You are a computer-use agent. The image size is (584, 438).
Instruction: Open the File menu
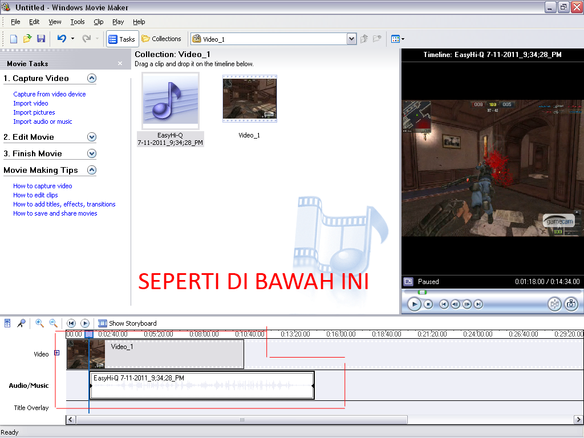pyautogui.click(x=15, y=22)
